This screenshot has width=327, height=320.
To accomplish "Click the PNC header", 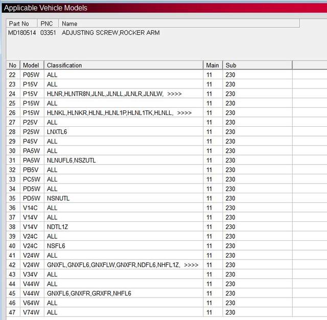I will coord(48,24).
